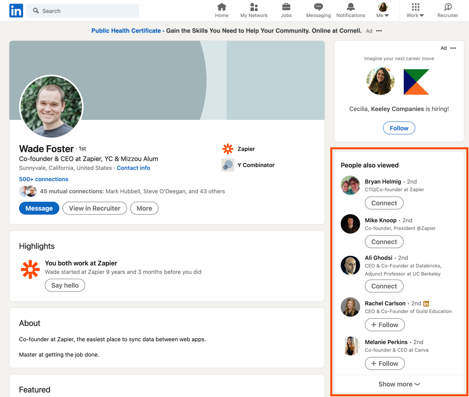This screenshot has width=469, height=397.
Task: Open Notifications bell icon
Action: 350,10
